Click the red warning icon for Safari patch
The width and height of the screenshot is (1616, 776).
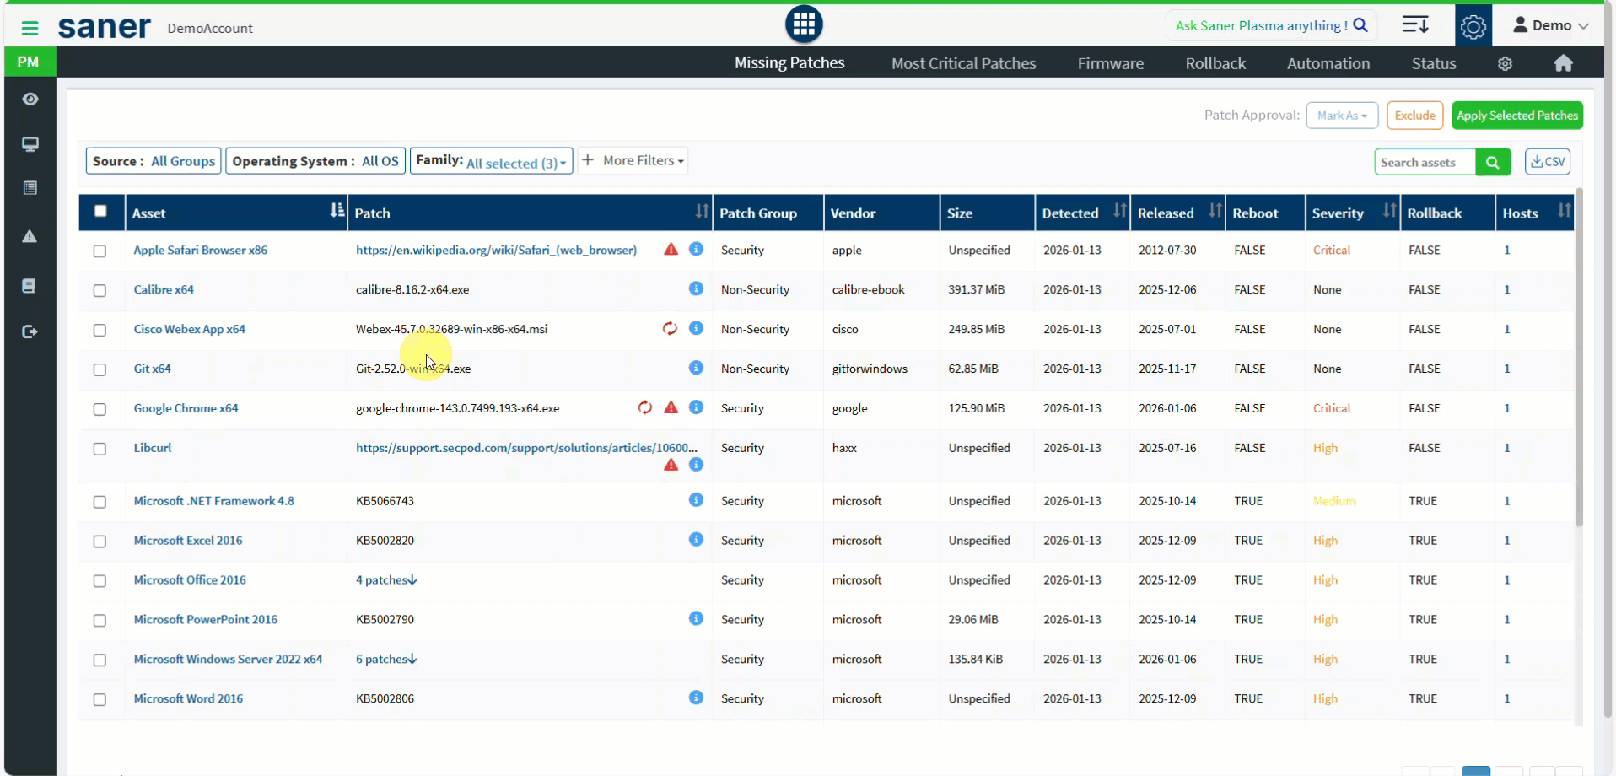[x=671, y=250]
